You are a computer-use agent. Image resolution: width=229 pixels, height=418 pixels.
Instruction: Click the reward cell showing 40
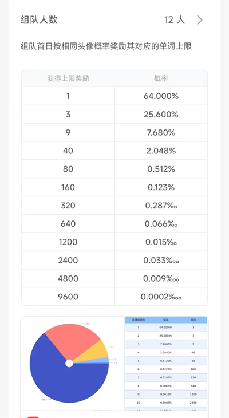point(68,151)
